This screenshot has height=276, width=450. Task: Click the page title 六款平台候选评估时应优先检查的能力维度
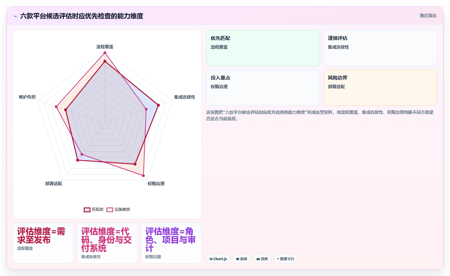click(82, 16)
